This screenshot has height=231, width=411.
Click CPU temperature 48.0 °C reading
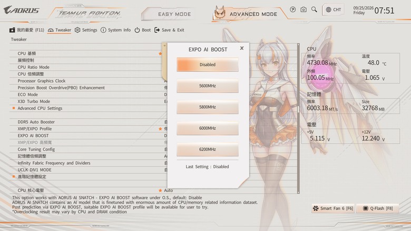click(377, 63)
